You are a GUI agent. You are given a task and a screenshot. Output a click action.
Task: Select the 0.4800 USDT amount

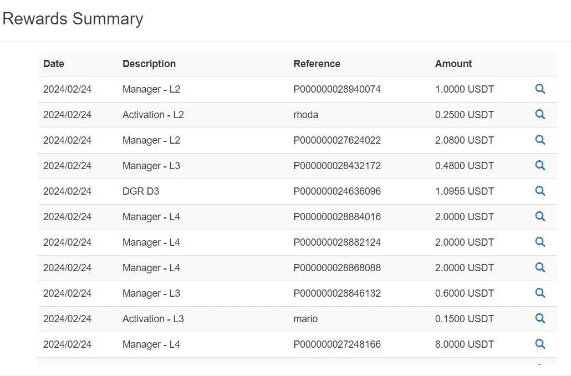click(465, 166)
